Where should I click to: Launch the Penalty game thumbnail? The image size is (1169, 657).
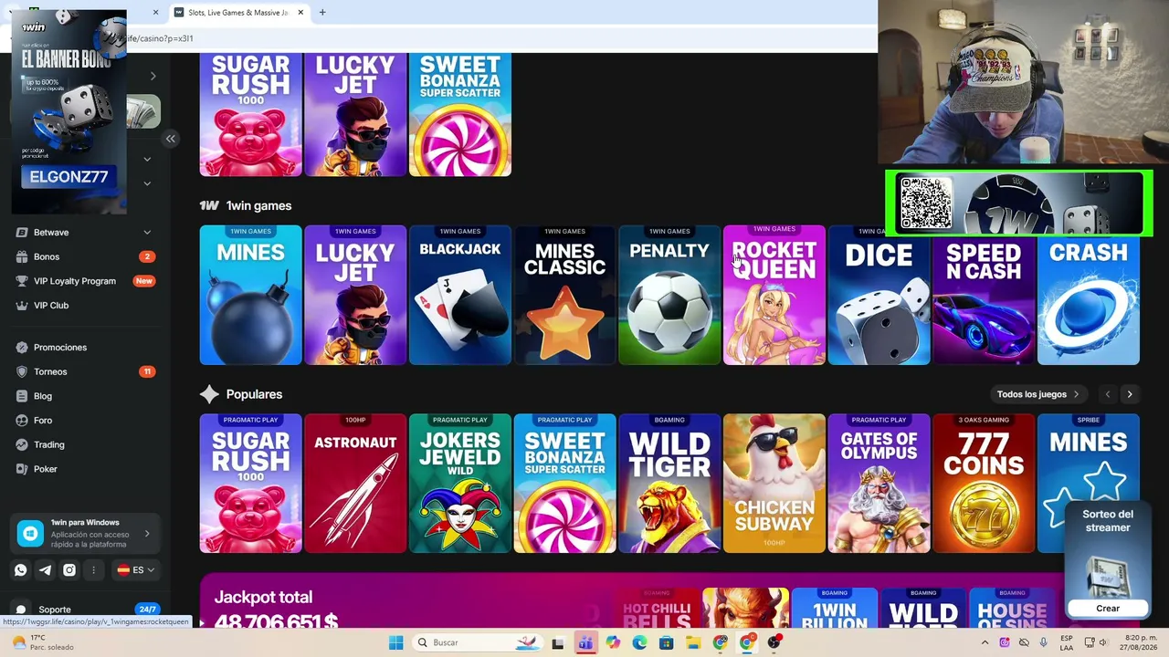click(669, 295)
